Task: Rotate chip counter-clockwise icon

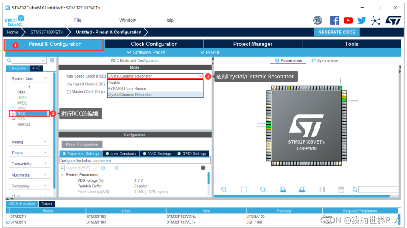Action: [x=302, y=189]
